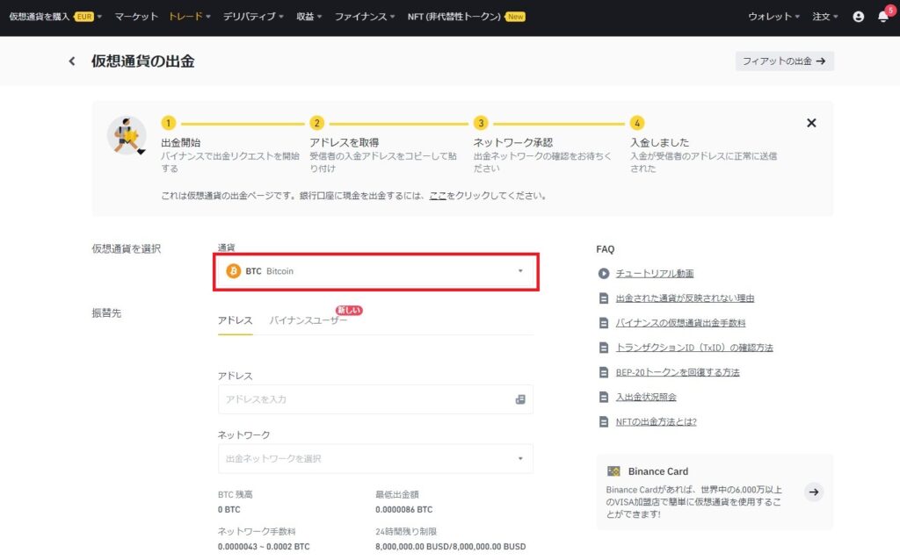The image size is (900, 560).
Task: Expand the 収益 menu
Action: pos(308,17)
